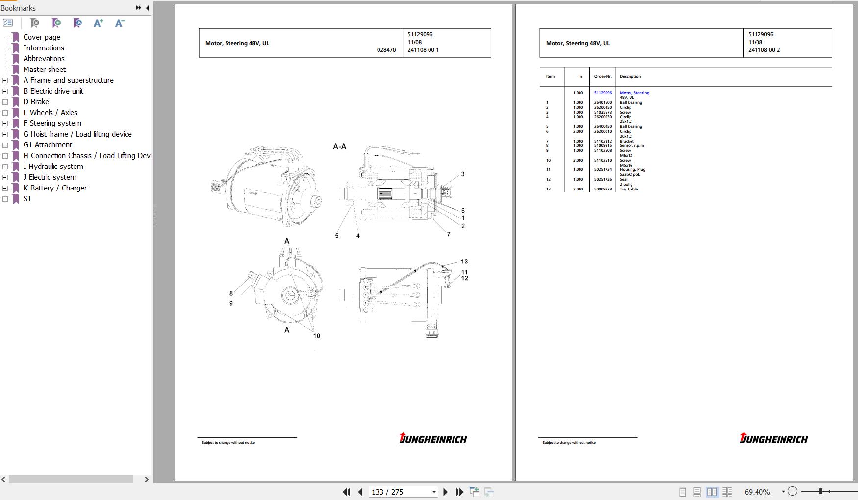The height and width of the screenshot is (500, 858).
Task: Click the blue order number 51129096 link
Action: tap(603, 93)
